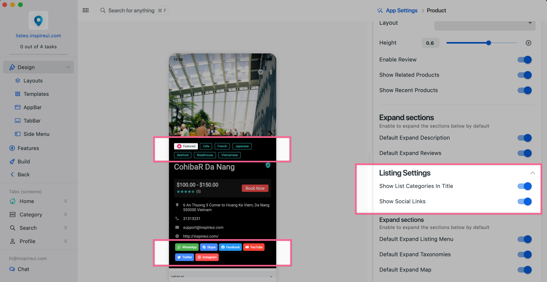
Task: Click the YouTube social button
Action: tap(253, 247)
